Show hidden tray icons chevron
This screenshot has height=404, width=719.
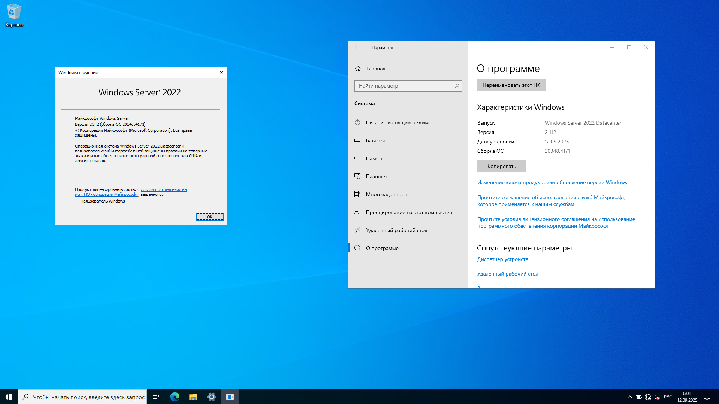(x=630, y=397)
